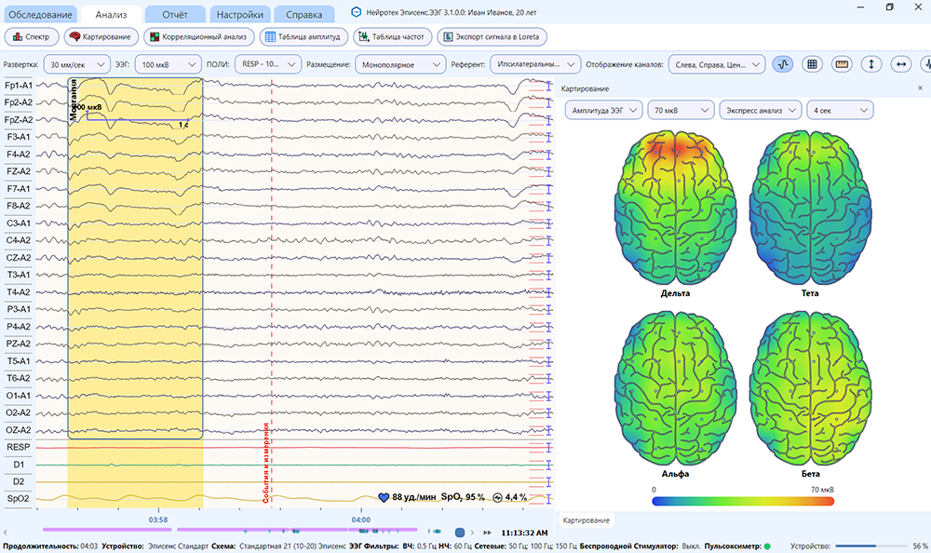Click the horizontal scale arrows icon
Screen dimensions: 931x553
pyautogui.click(x=900, y=64)
